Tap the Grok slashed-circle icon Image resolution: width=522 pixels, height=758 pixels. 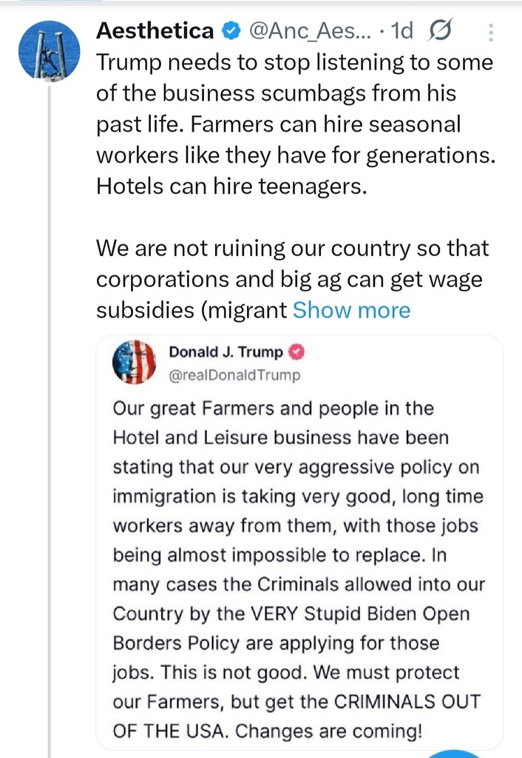[440, 30]
